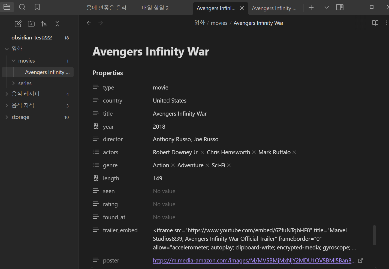Image resolution: width=389 pixels, height=269 pixels.
Task: Click the director value Anthony Russo, Joe Russo
Action: click(x=186, y=139)
